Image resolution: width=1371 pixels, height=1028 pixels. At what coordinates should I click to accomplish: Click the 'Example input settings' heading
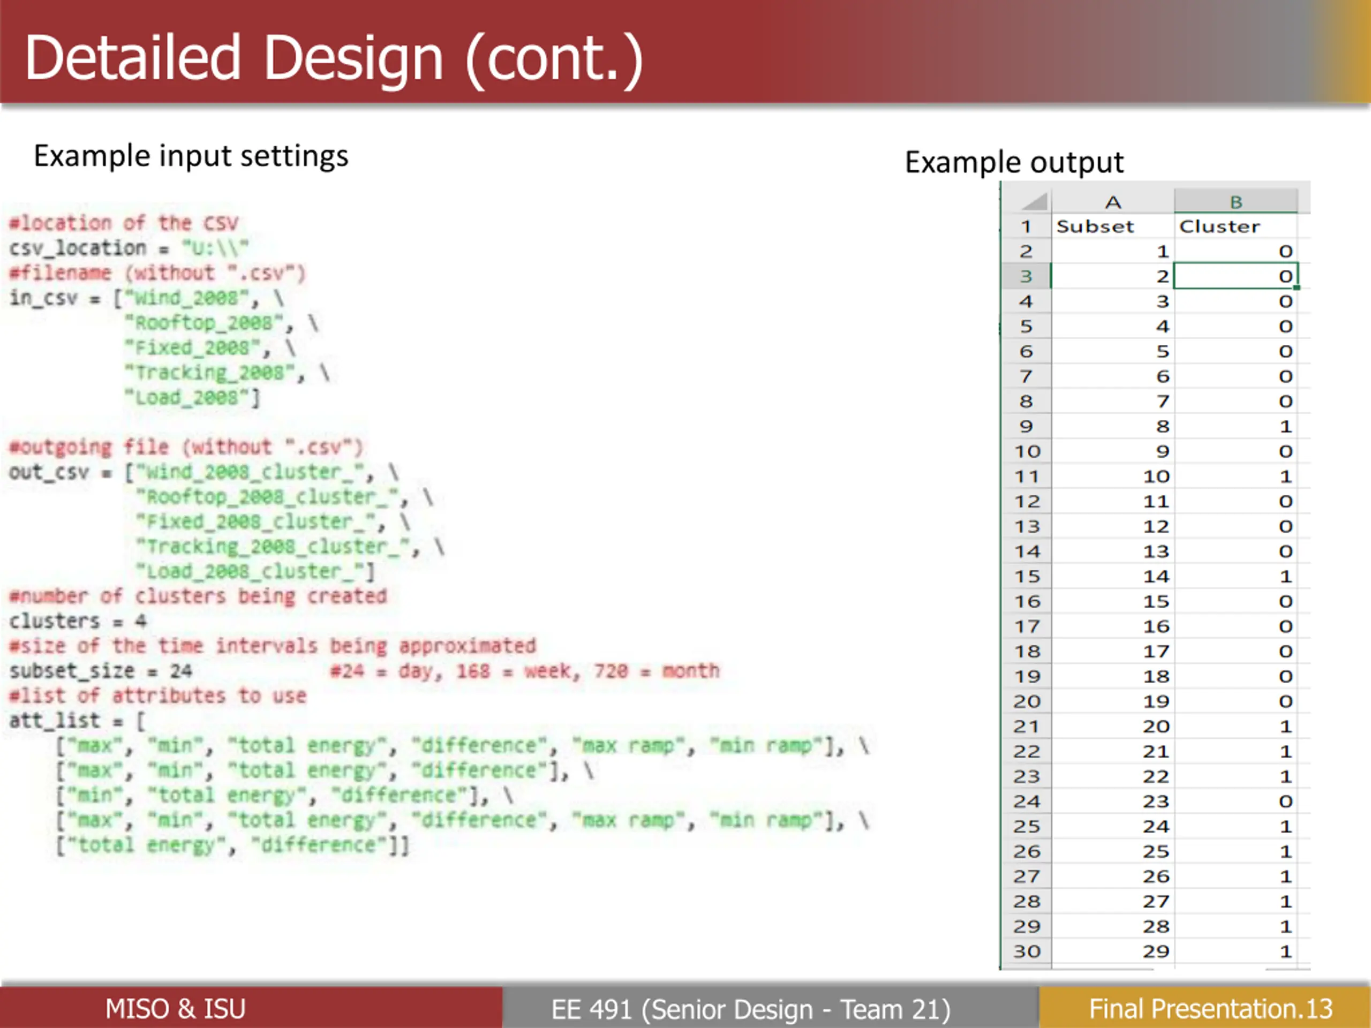point(191,156)
